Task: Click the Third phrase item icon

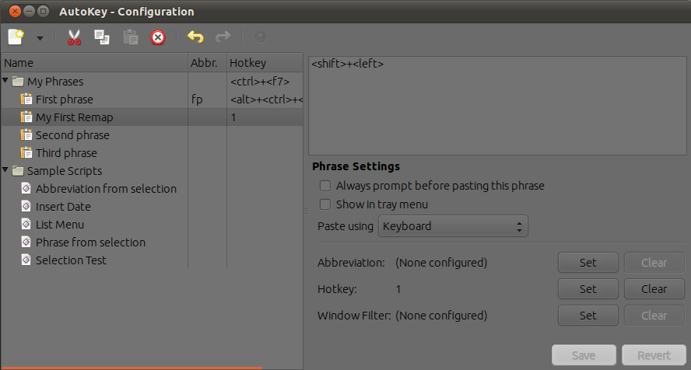Action: coord(26,152)
